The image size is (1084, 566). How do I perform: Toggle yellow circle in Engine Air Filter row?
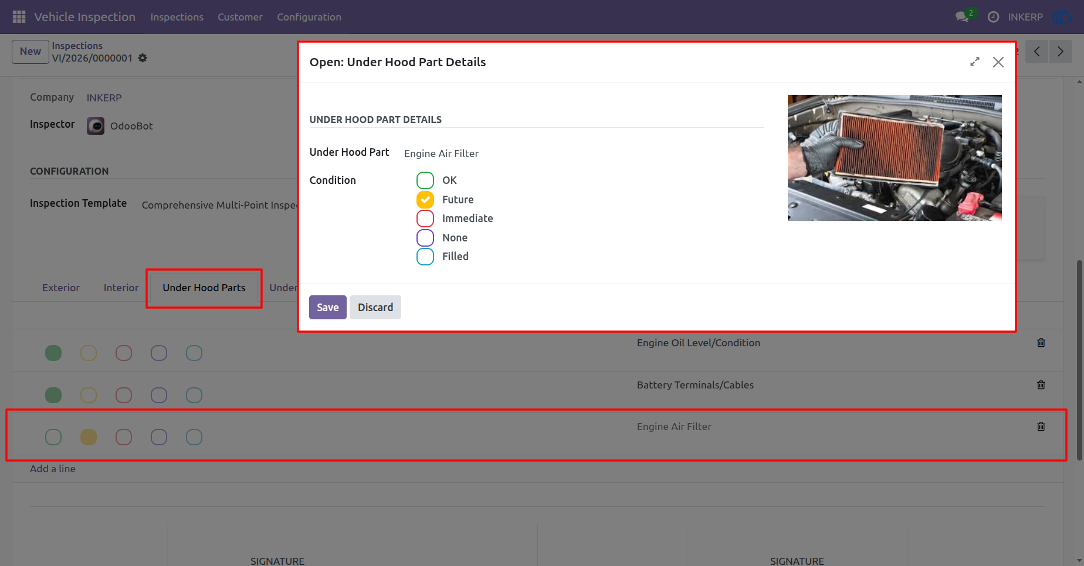pyautogui.click(x=89, y=437)
